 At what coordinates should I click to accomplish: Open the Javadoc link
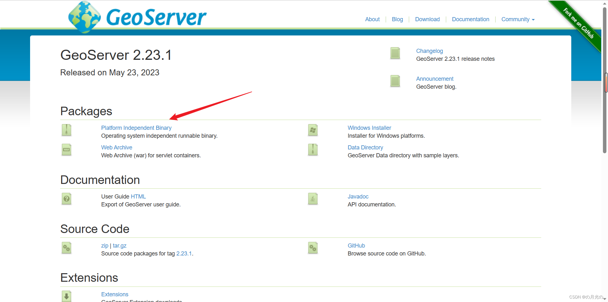pos(358,197)
